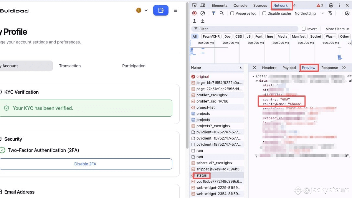Click the network Filter text field
This screenshot has width=352, height=198.
click(245, 29)
